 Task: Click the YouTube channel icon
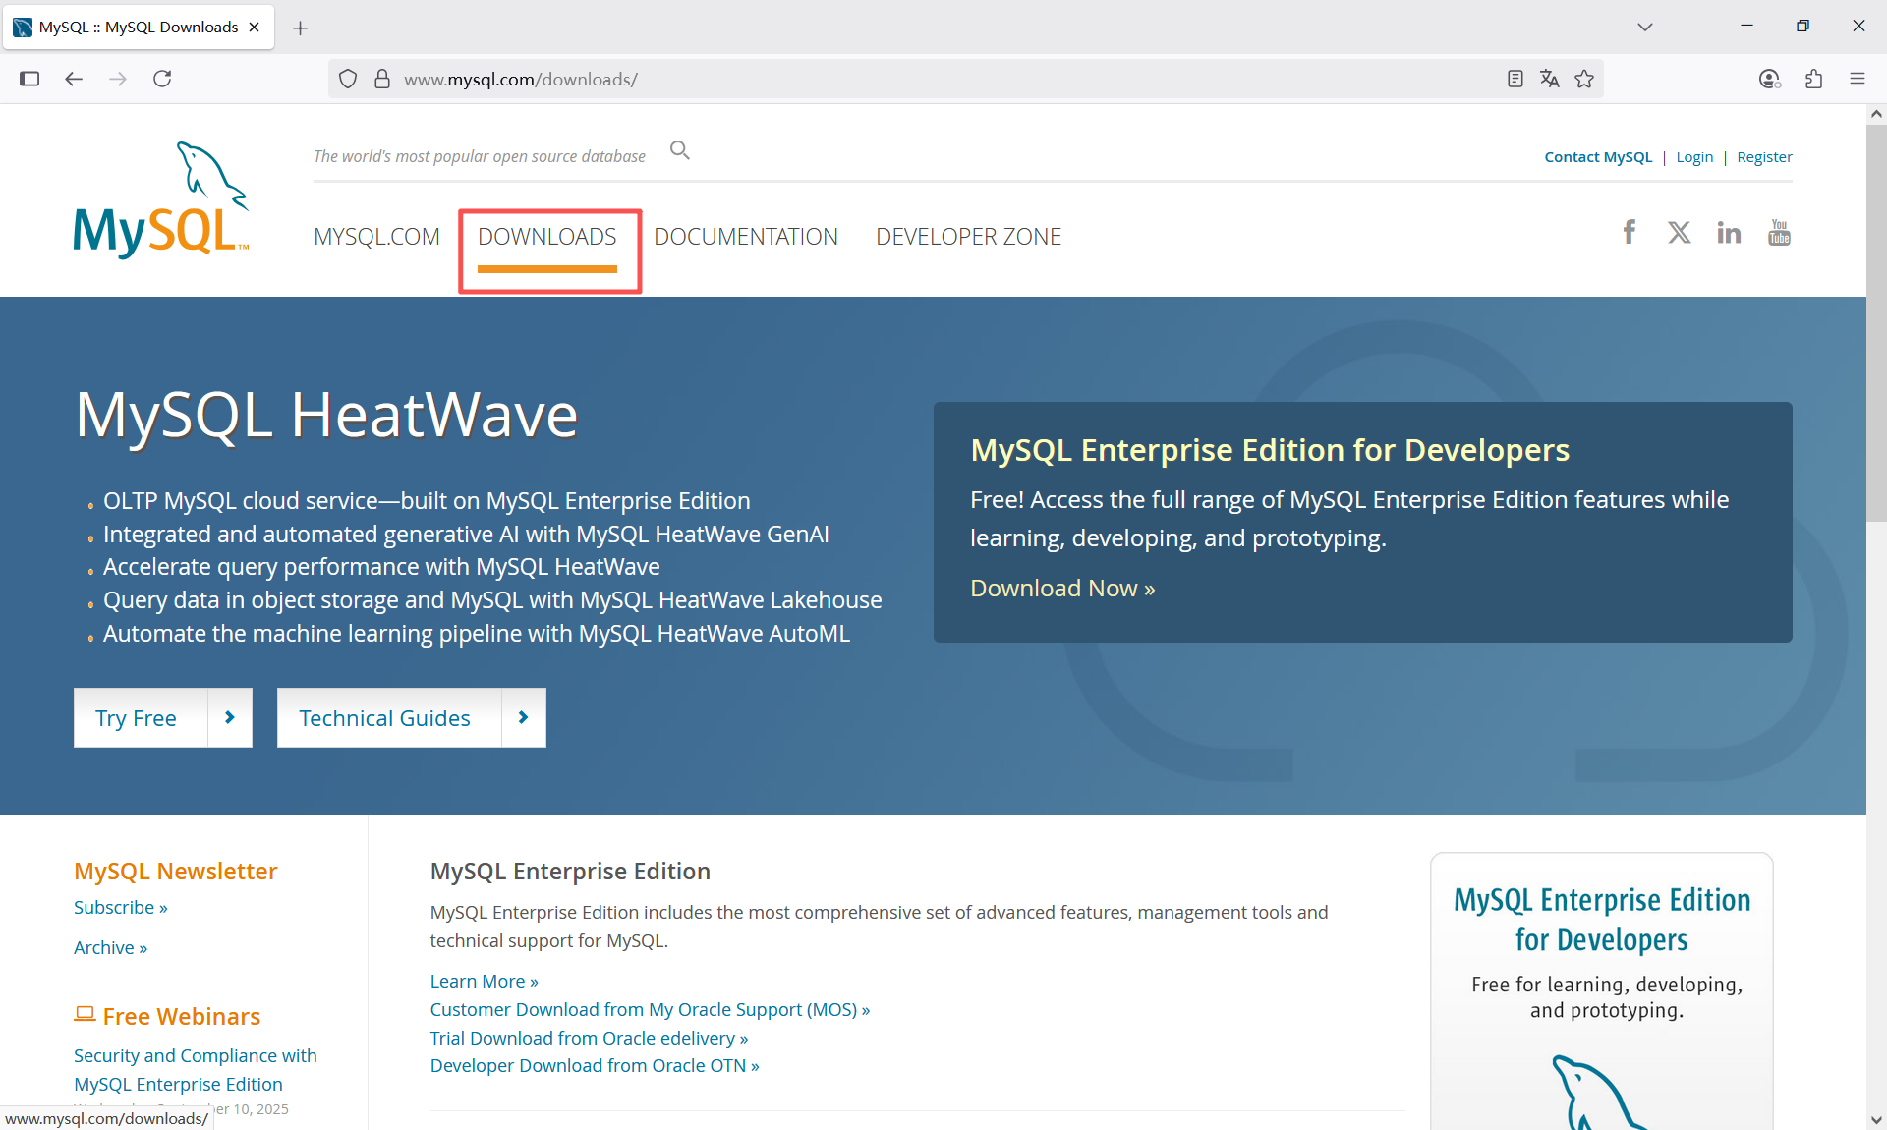coord(1779,232)
